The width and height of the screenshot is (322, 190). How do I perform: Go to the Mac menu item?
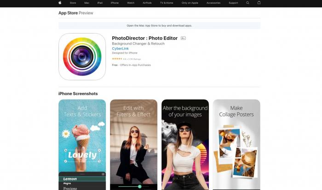tap(86, 3)
